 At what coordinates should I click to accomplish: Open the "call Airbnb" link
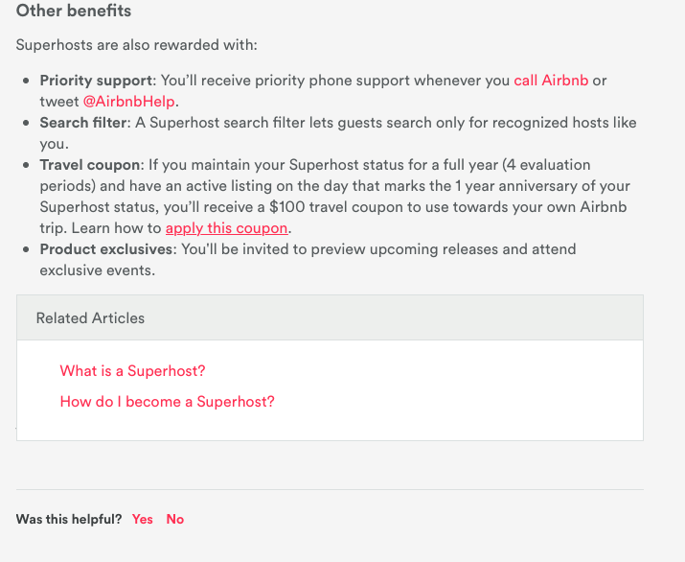(551, 81)
